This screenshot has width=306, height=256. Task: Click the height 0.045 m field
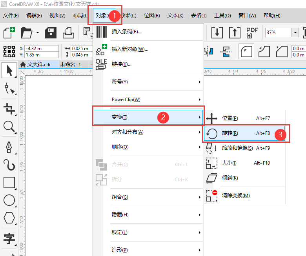pos(82,55)
